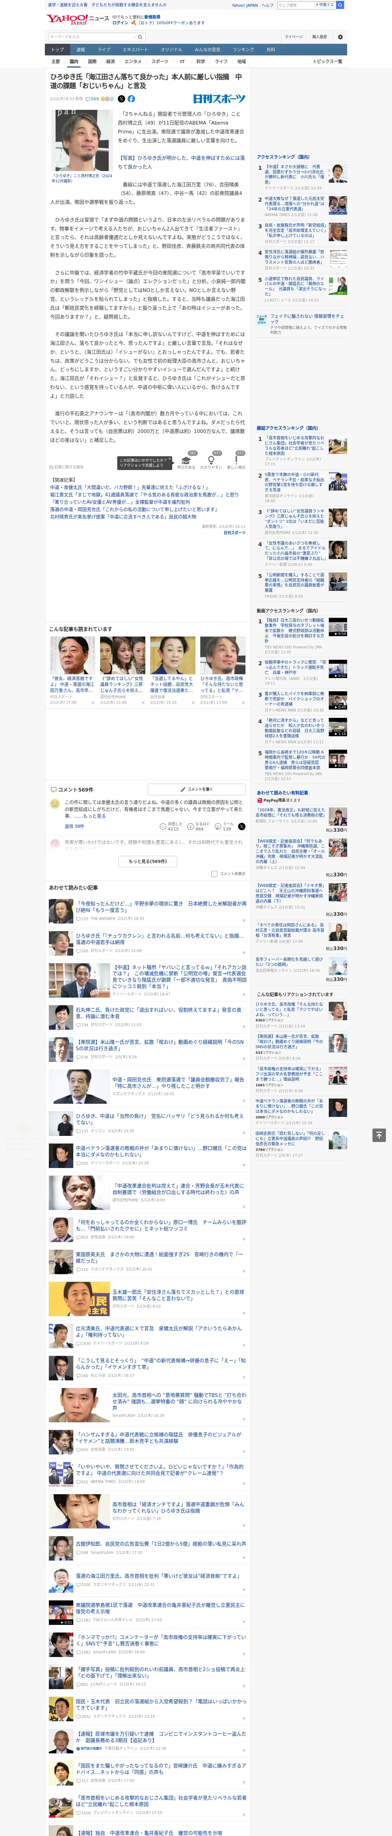Open video ranking item 1 thumbnail
The height and width of the screenshot is (1836, 392).
(338, 627)
